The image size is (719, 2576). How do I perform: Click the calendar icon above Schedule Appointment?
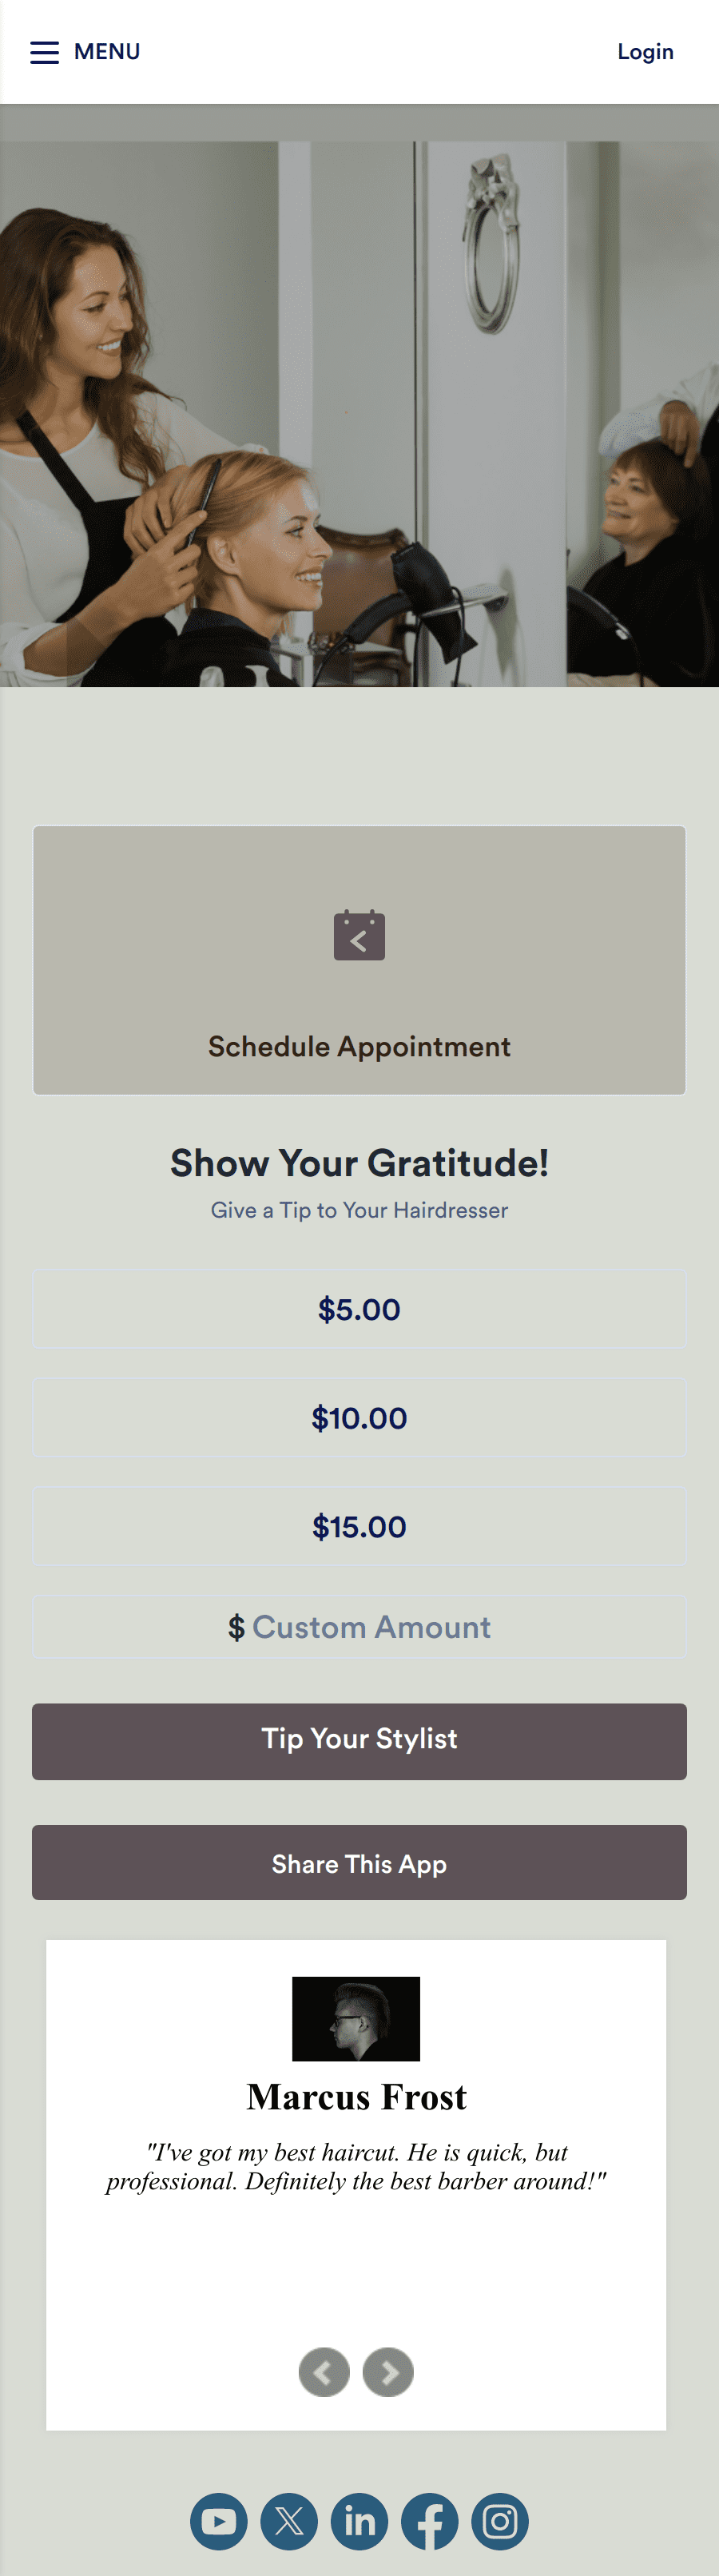359,936
